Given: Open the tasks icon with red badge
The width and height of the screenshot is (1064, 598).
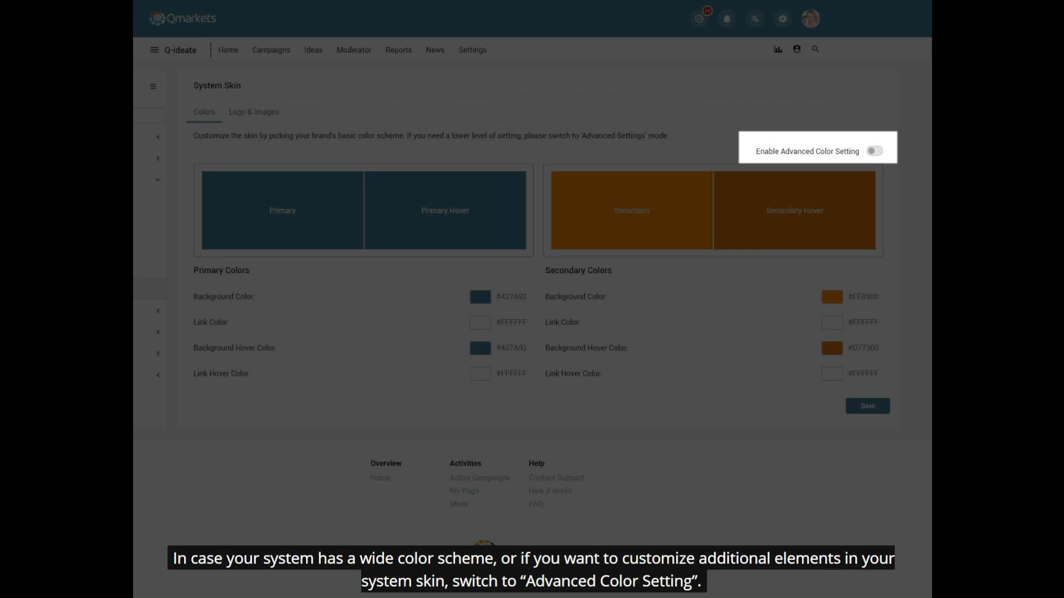Looking at the screenshot, I should [699, 19].
